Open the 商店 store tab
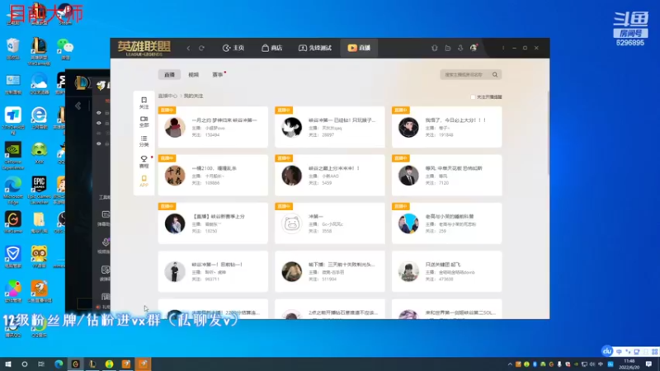This screenshot has width=660, height=371. [x=271, y=48]
